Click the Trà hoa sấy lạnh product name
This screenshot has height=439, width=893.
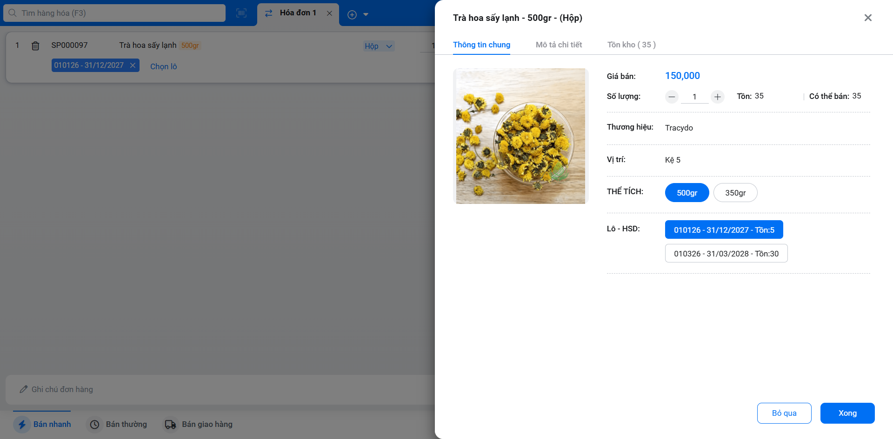[x=148, y=45]
